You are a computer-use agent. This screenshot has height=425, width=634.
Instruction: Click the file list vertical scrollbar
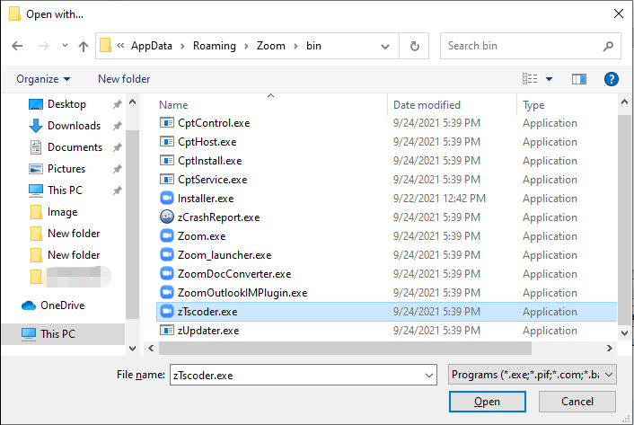click(624, 218)
